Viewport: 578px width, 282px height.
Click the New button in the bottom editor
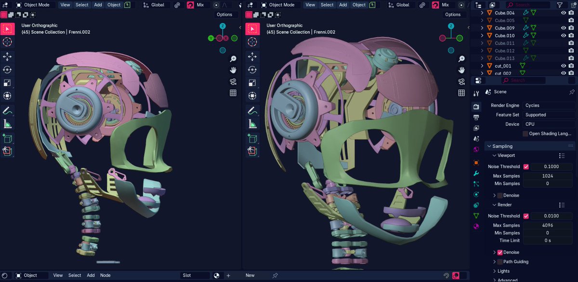click(250, 275)
